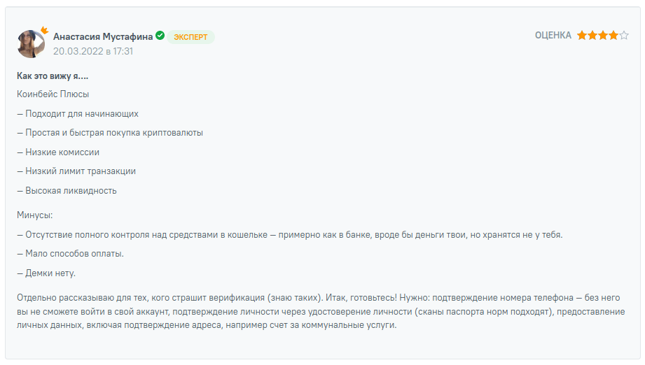The height and width of the screenshot is (365, 645).
Task: Click the fourth filled rating star
Action: click(613, 36)
